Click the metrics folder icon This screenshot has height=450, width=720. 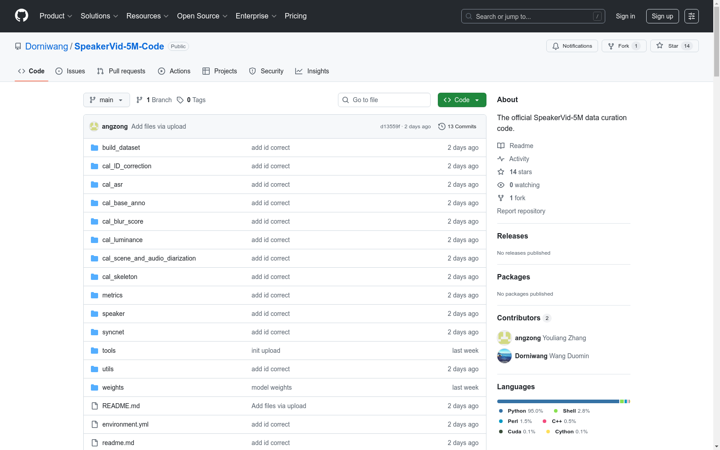94,295
